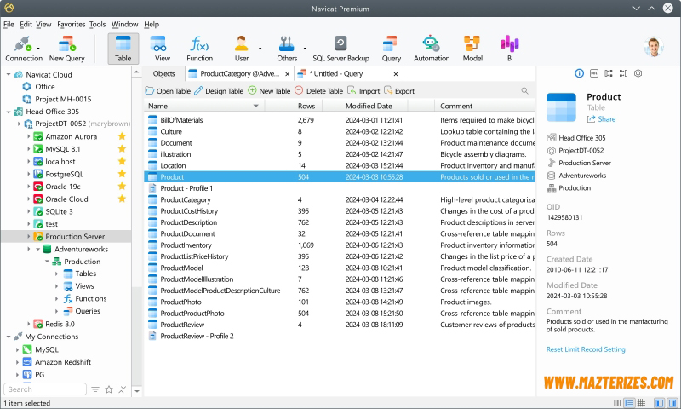
Task: Close the ProductCategory tab
Action: [x=287, y=74]
